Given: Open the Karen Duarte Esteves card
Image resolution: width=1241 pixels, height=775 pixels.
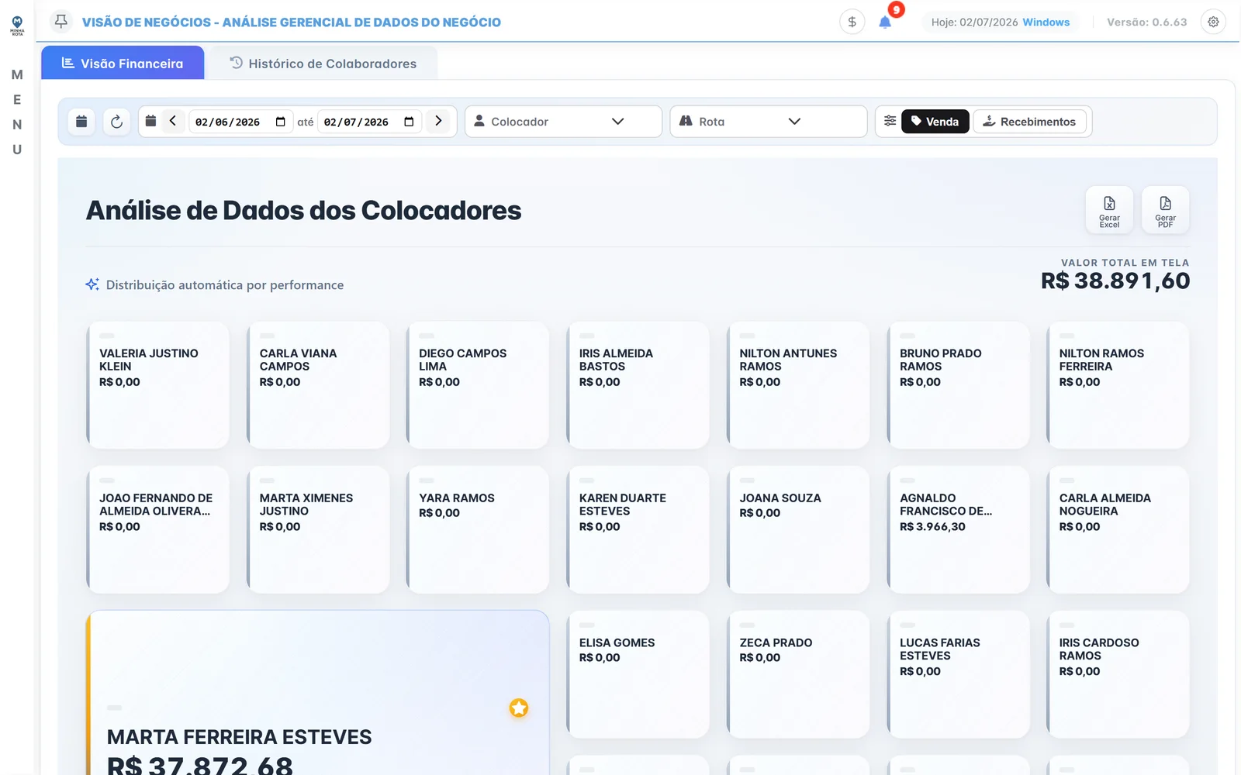Looking at the screenshot, I should pyautogui.click(x=638, y=530).
